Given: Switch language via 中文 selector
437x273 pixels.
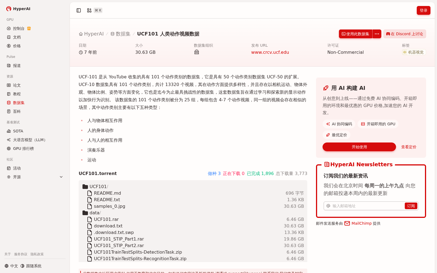Looking at the screenshot, I should [11, 266].
